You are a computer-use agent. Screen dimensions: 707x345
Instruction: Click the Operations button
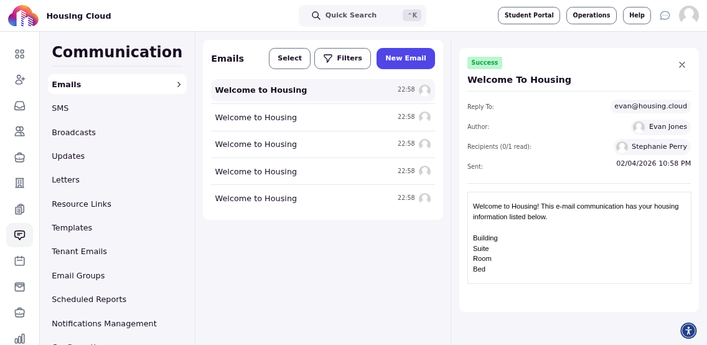click(591, 16)
